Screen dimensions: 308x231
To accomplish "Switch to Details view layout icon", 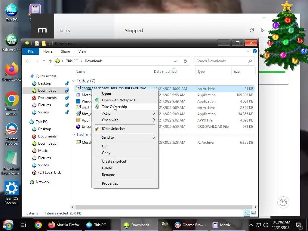I will click(247, 213).
